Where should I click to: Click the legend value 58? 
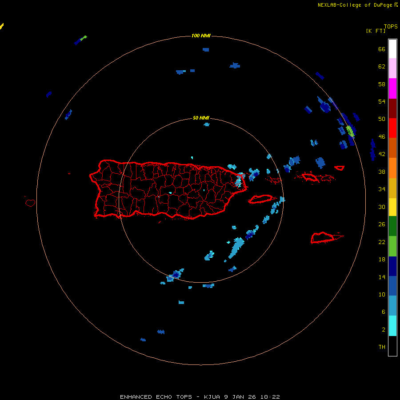click(x=382, y=84)
